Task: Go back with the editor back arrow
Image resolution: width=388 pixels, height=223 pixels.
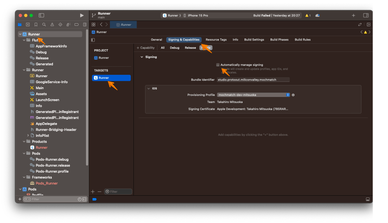Action: click(x=101, y=25)
